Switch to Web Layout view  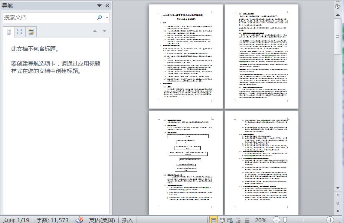tap(230, 220)
